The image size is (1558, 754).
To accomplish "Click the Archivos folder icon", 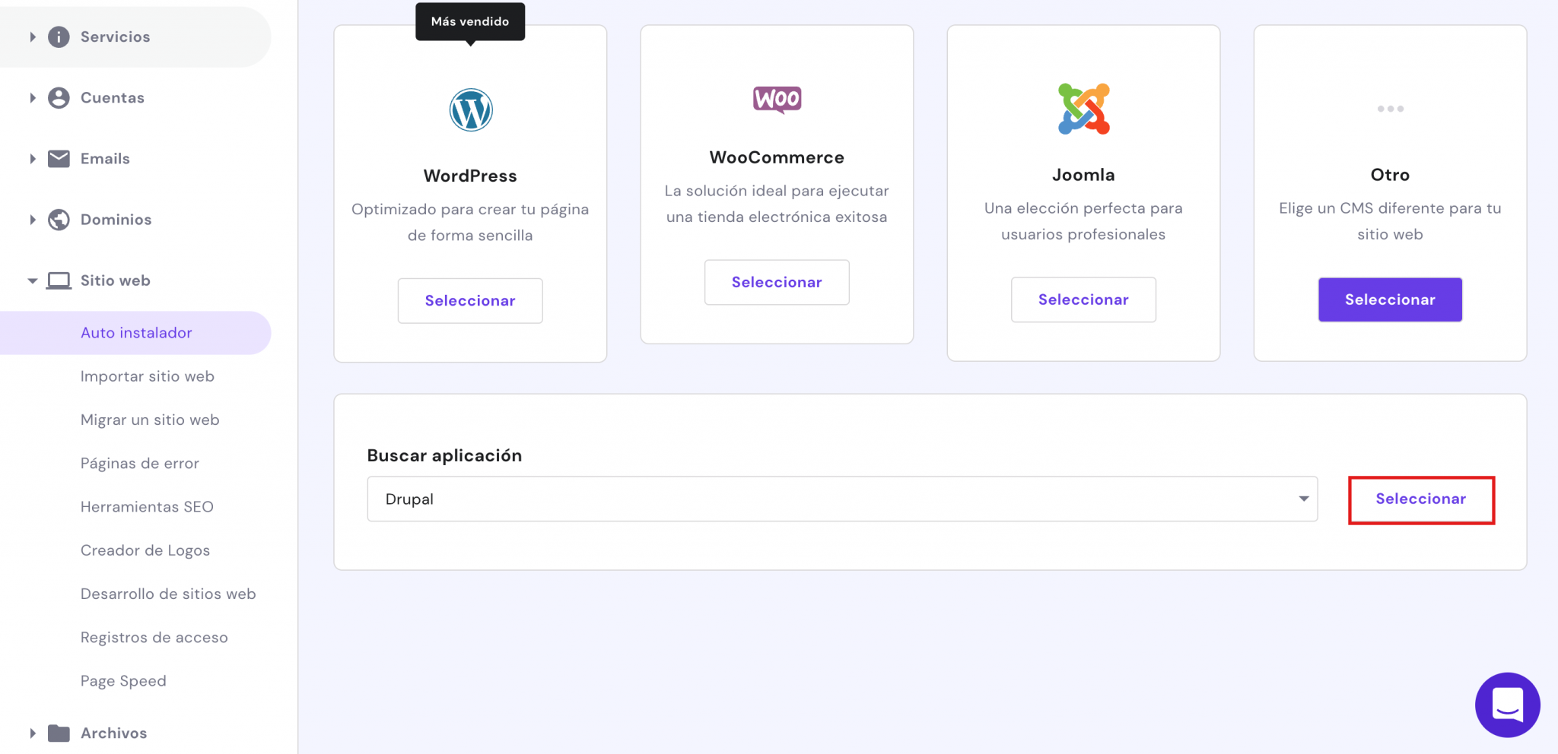I will coord(59,733).
